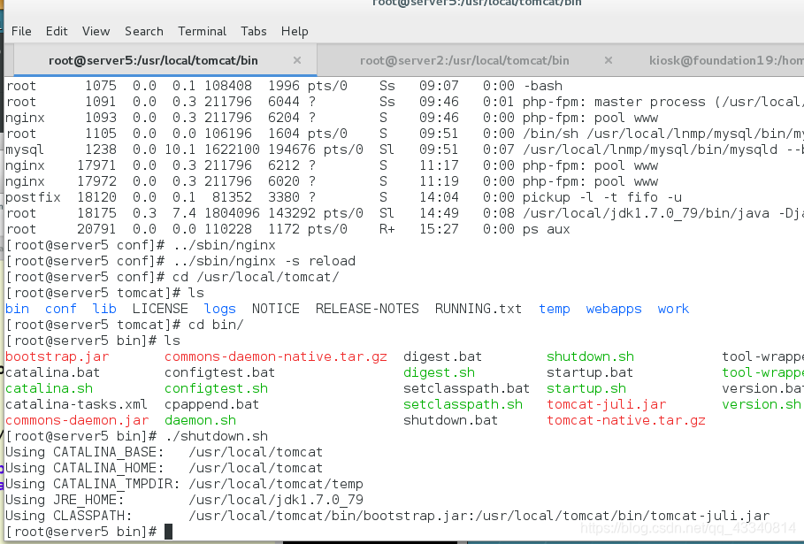Click the CATALINA_TMPDIR path '/usr/local/tomcat/temp'

pos(276,484)
